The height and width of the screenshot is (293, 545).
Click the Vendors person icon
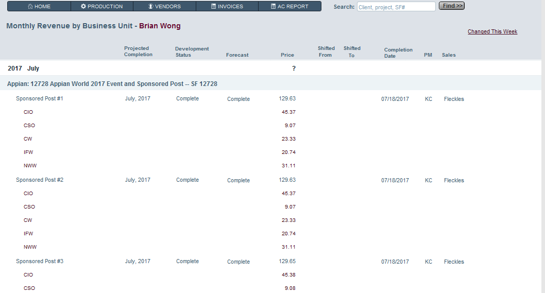(x=150, y=6)
